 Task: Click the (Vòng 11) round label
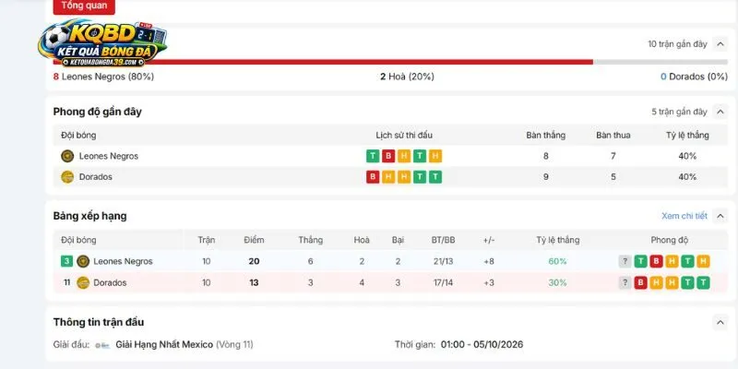click(x=234, y=344)
